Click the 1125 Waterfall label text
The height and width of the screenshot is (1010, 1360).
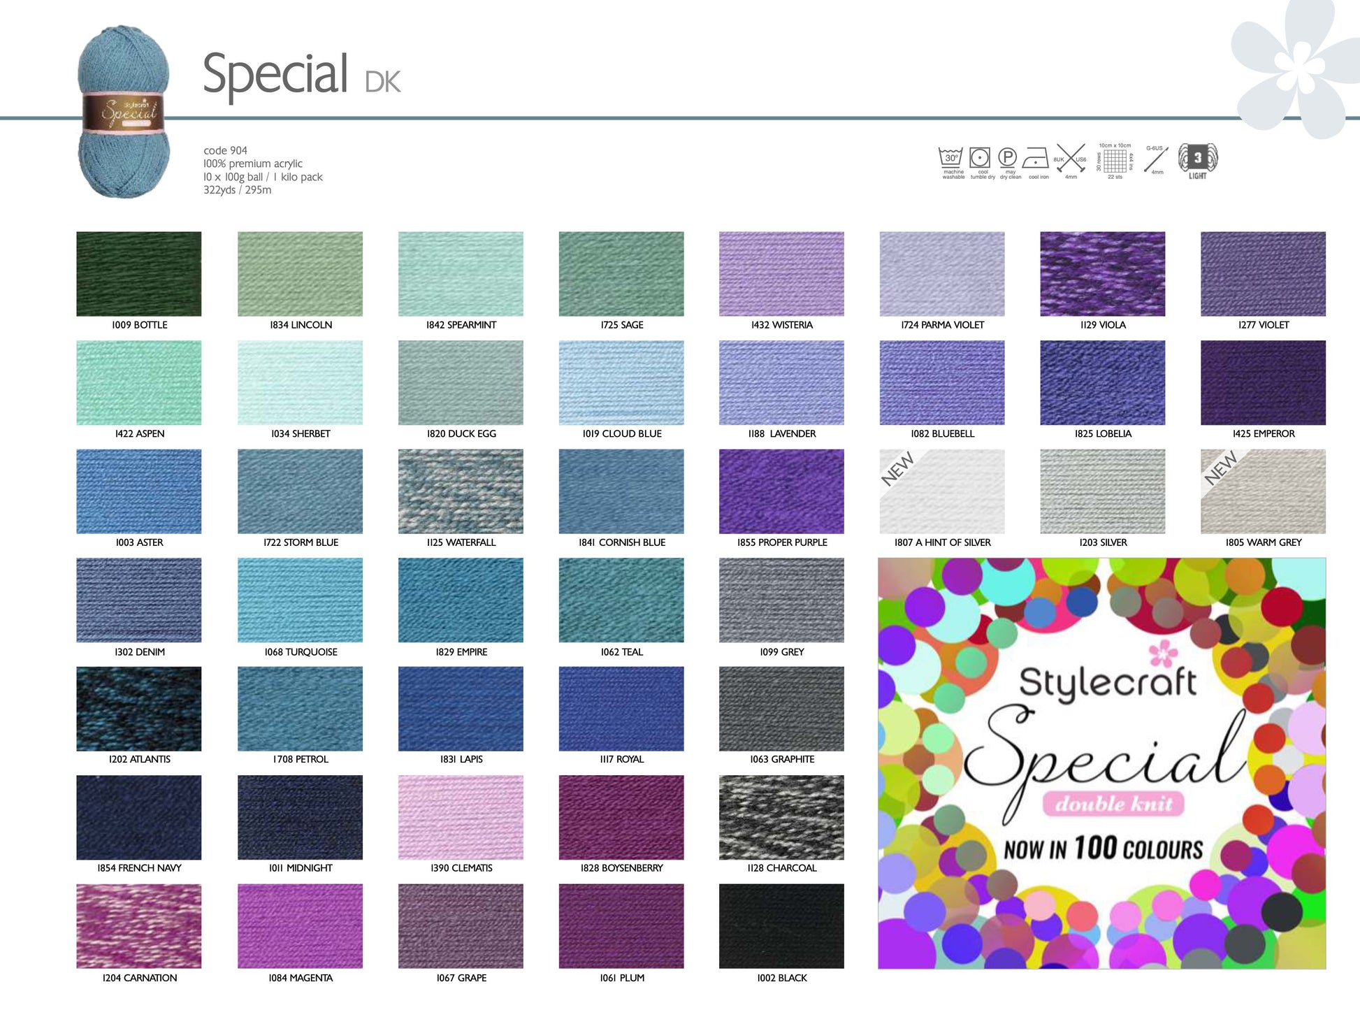[x=461, y=542]
